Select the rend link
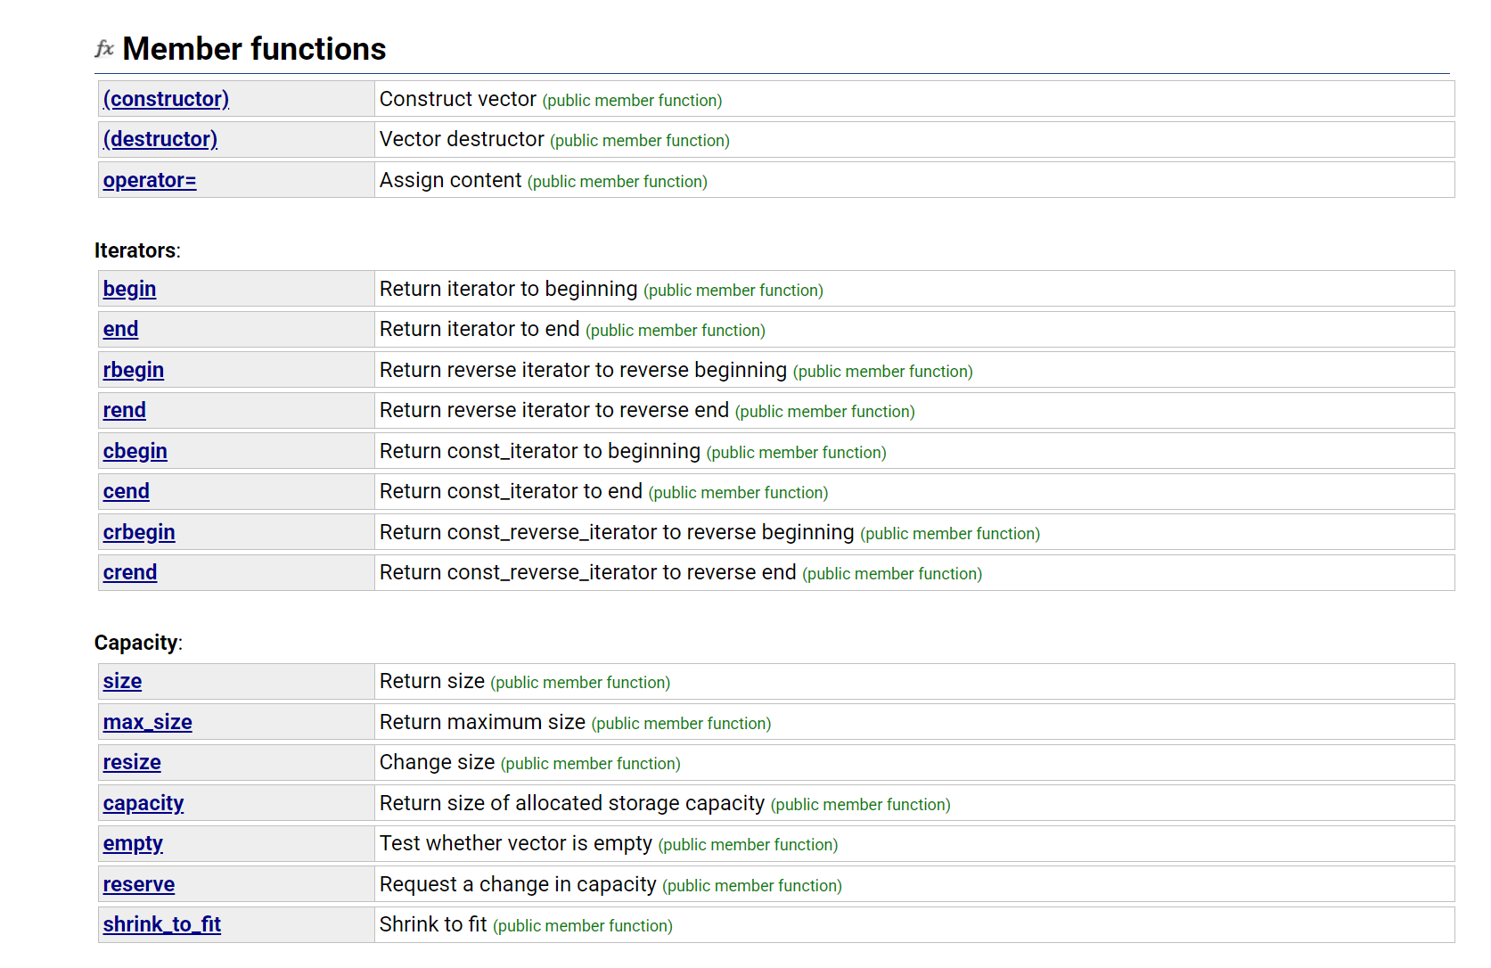This screenshot has width=1491, height=968. coord(124,410)
